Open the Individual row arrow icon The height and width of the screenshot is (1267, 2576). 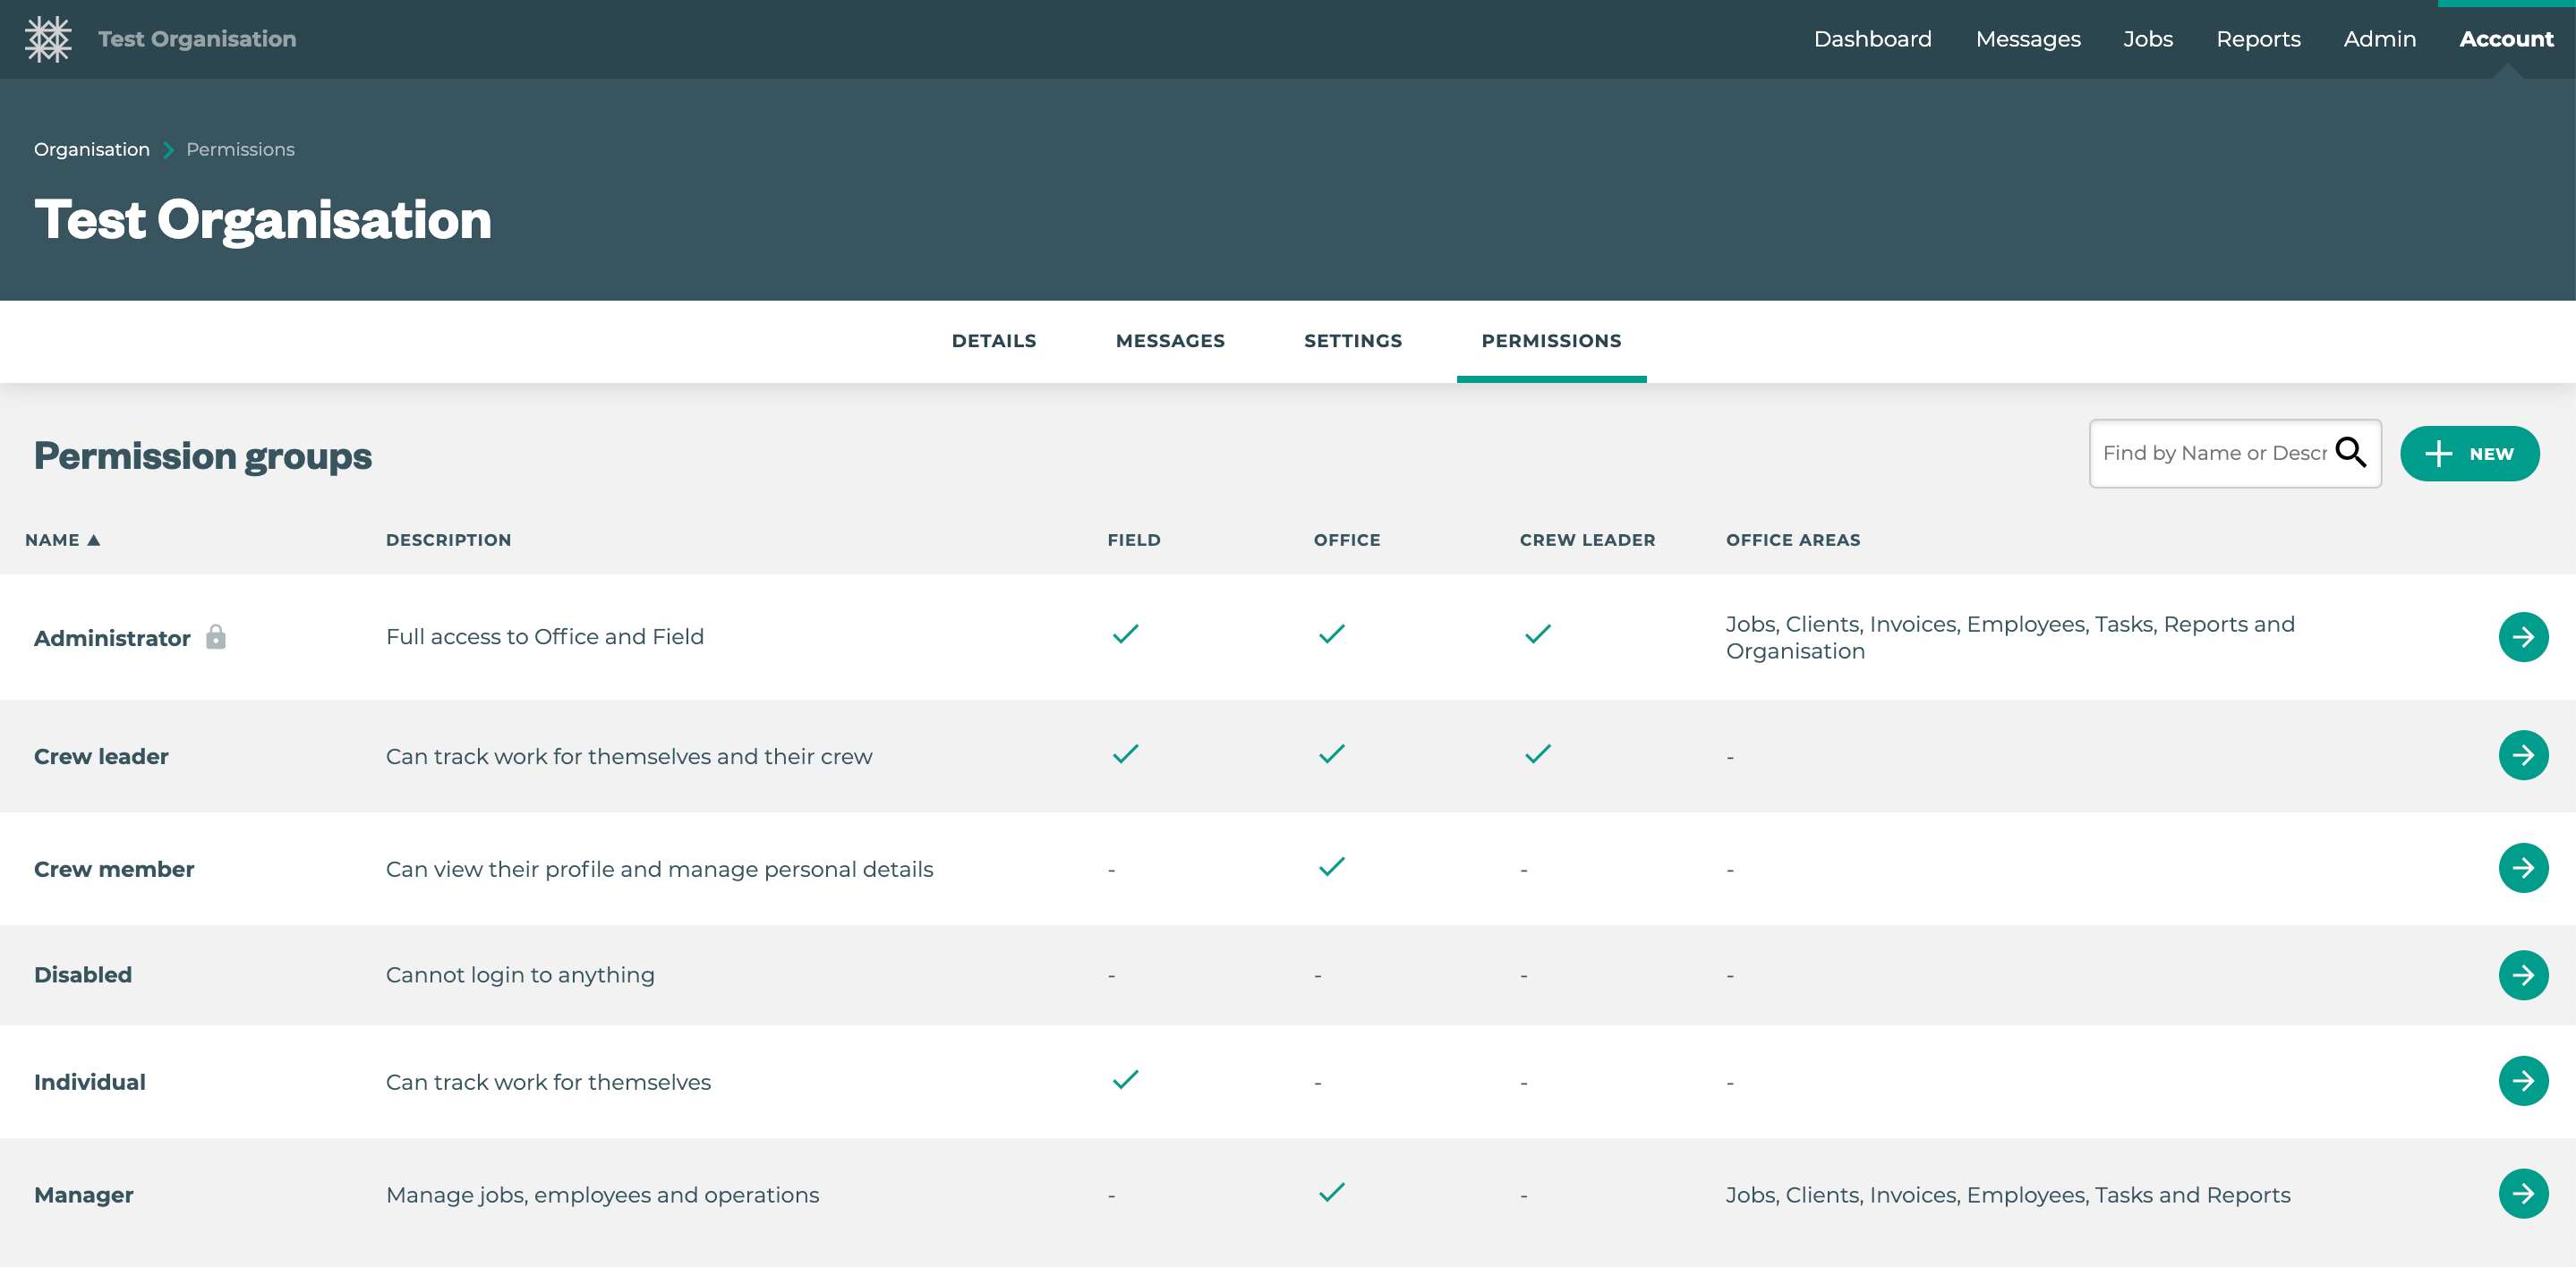[2524, 1080]
